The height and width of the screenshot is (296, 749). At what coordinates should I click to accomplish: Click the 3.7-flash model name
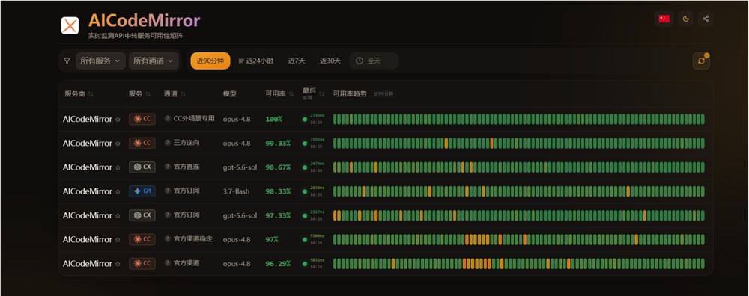tap(236, 191)
